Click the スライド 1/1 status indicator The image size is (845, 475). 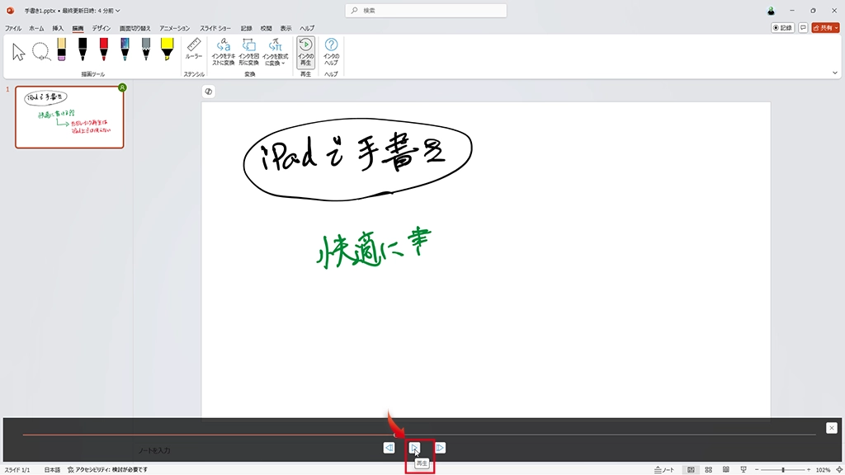tap(17, 469)
